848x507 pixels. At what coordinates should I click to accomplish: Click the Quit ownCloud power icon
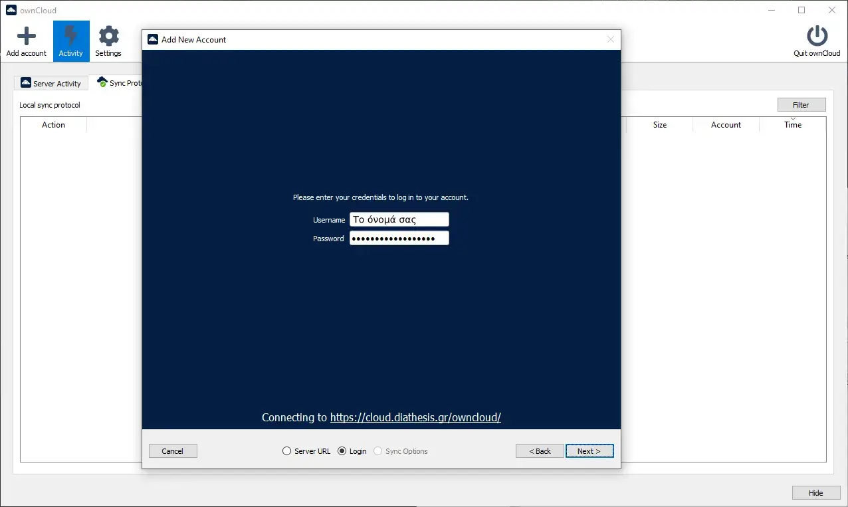[817, 36]
